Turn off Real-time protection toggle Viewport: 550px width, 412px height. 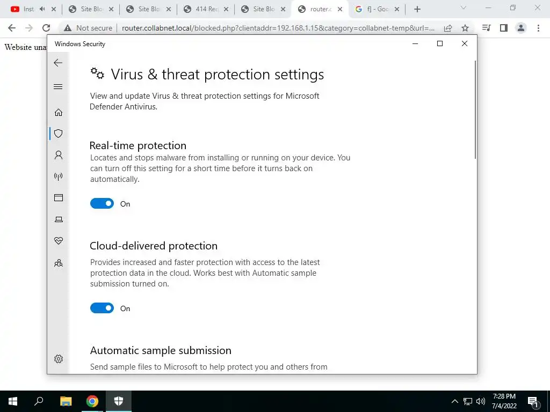coord(102,203)
